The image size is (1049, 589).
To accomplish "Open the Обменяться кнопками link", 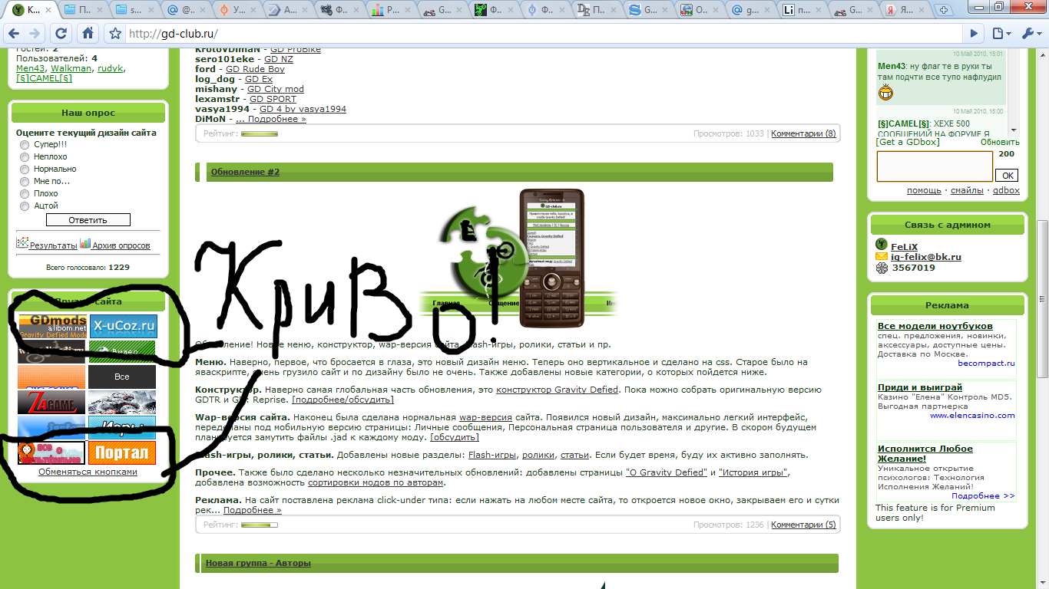I will coord(88,472).
